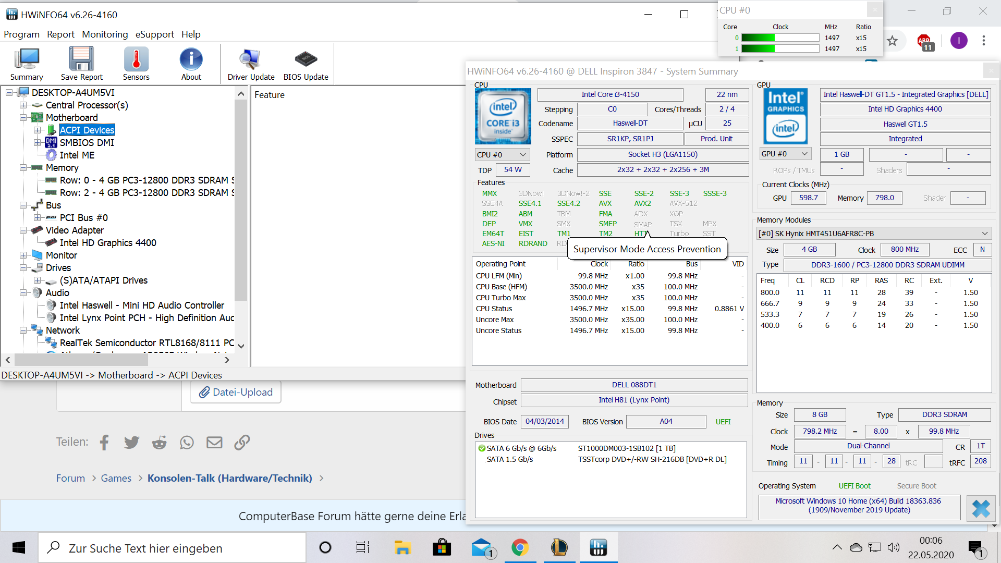
Task: Share via Twitter icon on forum page
Action: [131, 443]
